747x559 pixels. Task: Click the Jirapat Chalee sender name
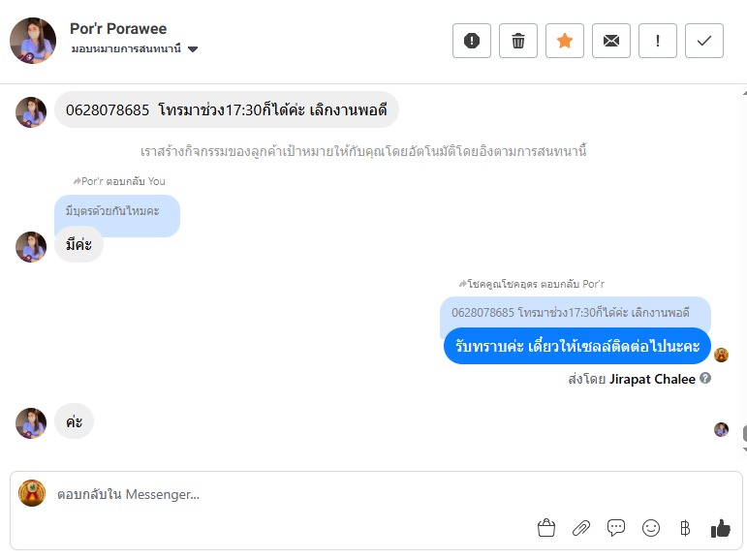point(652,379)
